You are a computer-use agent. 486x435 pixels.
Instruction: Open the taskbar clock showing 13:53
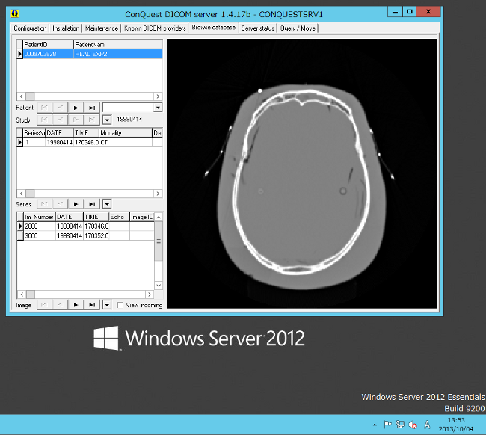click(x=455, y=425)
